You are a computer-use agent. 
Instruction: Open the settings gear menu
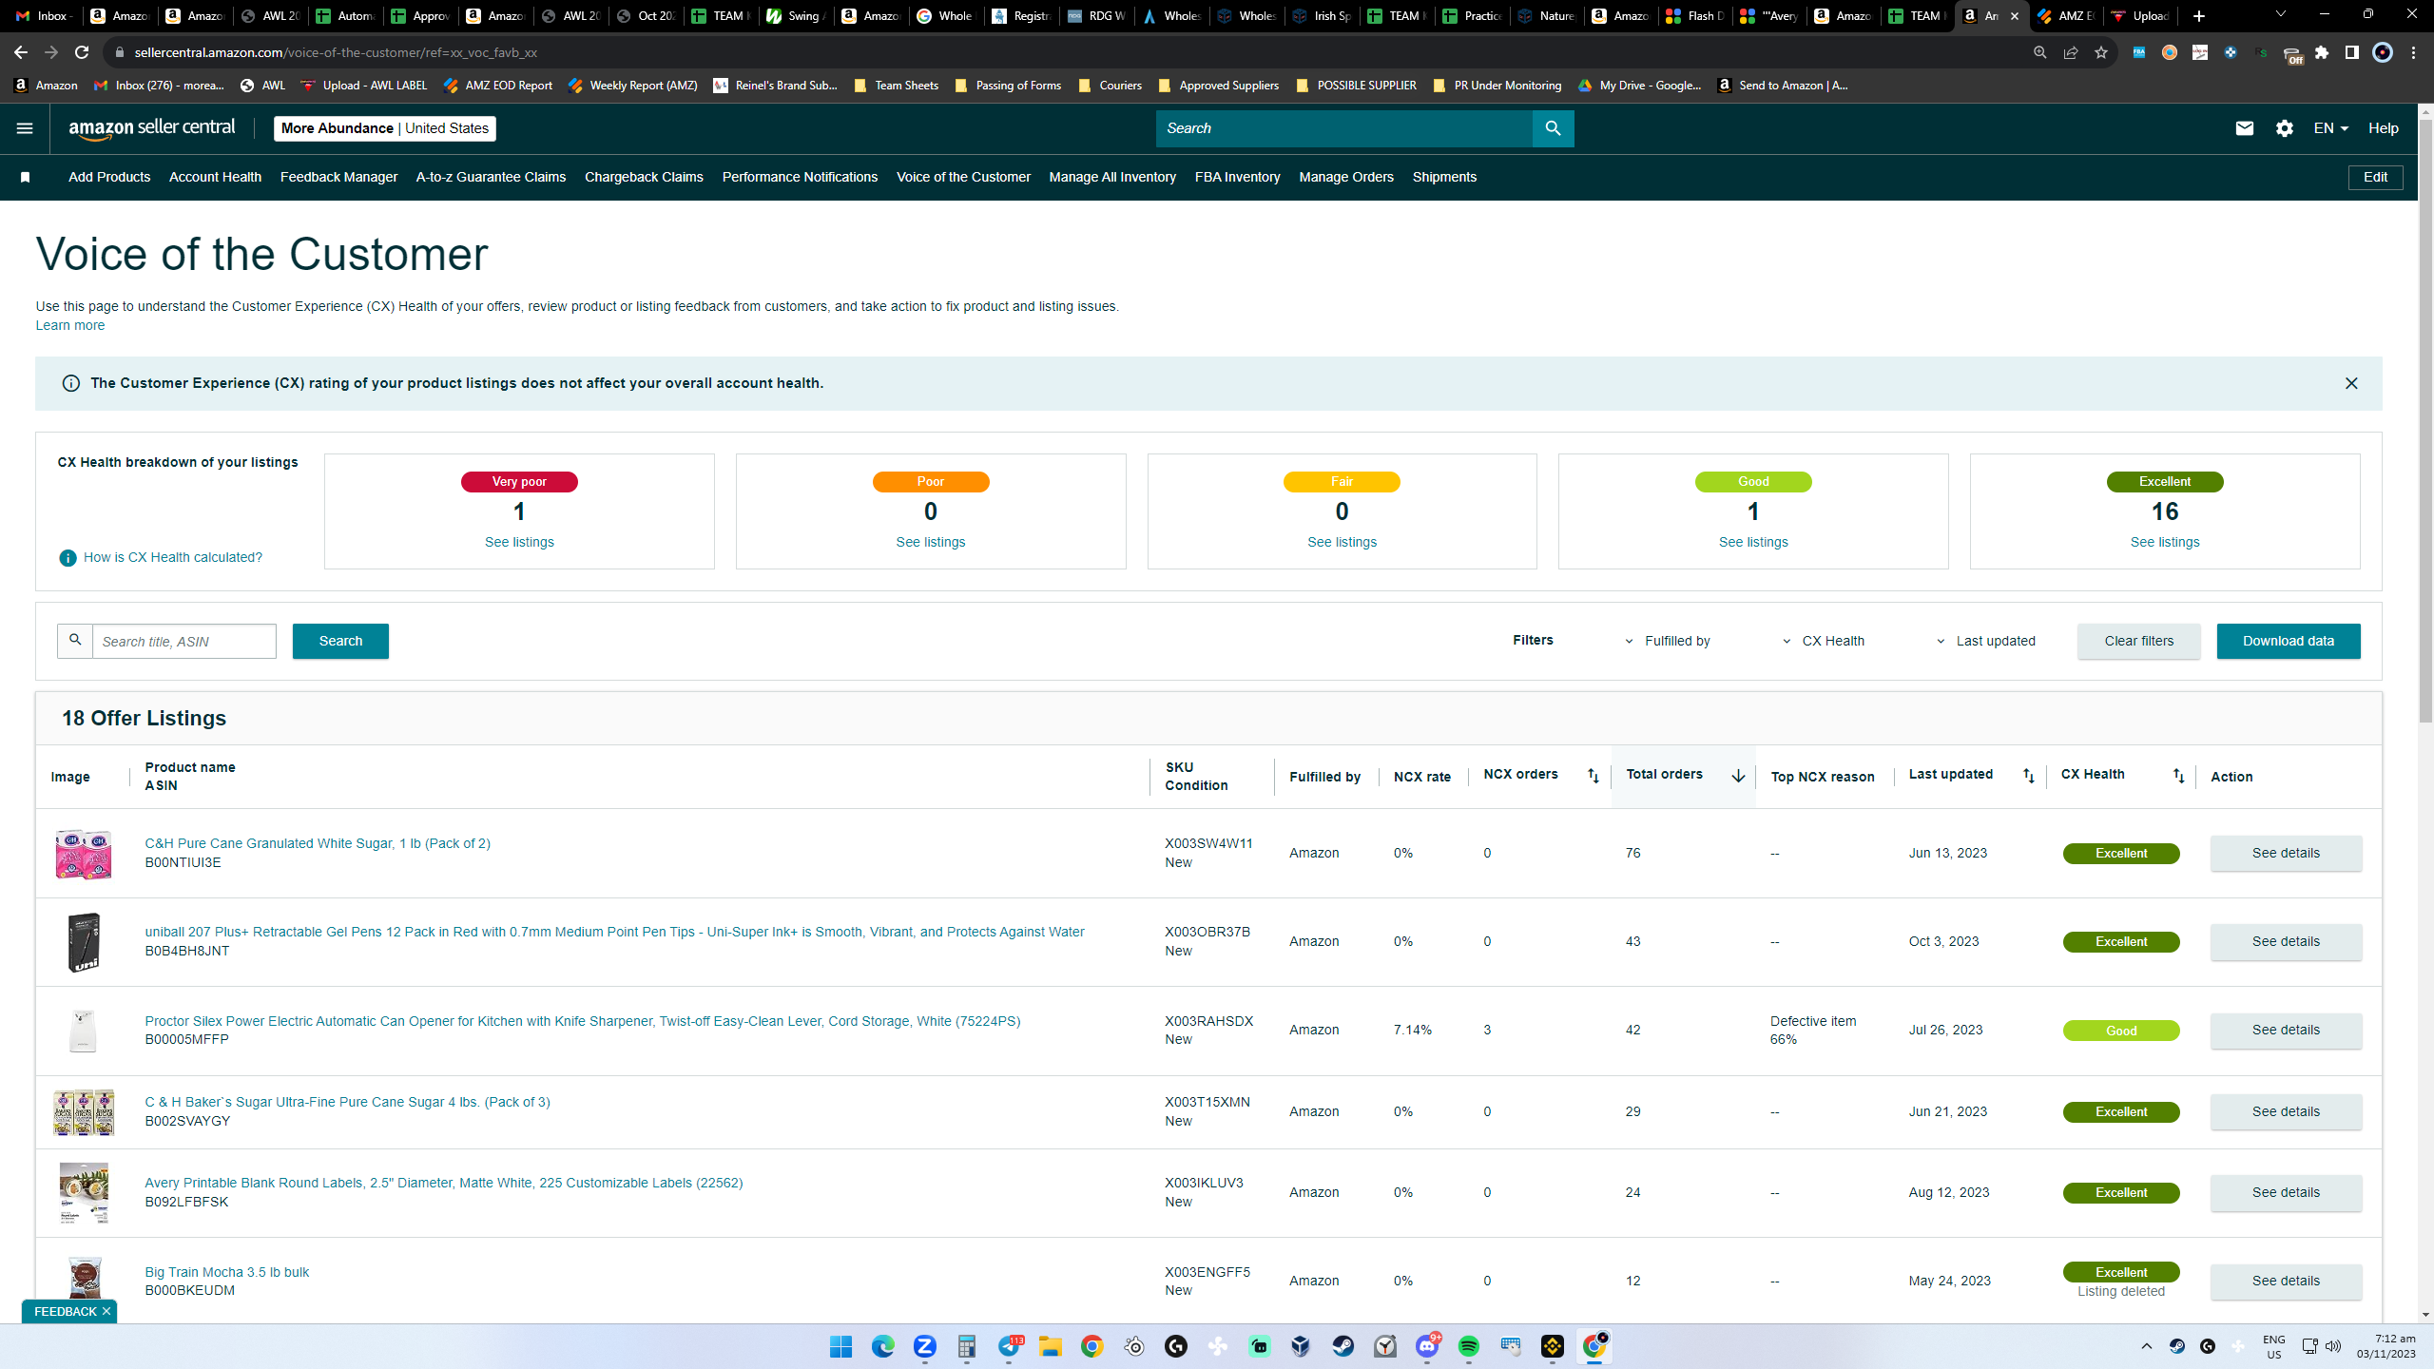click(x=2285, y=128)
